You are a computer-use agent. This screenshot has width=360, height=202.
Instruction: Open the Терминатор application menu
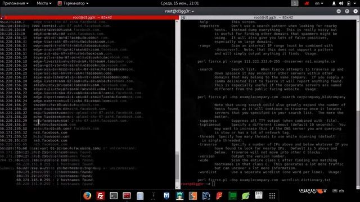[73, 3]
